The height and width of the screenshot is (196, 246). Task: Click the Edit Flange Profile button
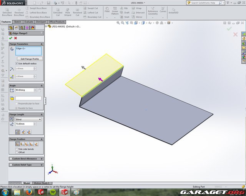coord(29,59)
